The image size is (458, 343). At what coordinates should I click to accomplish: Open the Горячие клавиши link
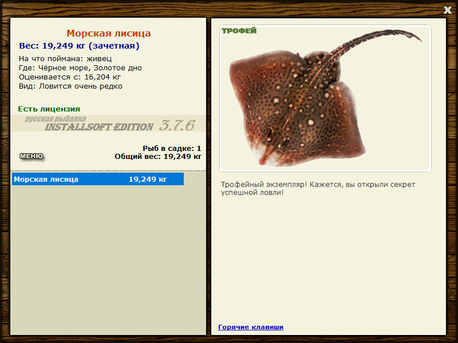[251, 327]
